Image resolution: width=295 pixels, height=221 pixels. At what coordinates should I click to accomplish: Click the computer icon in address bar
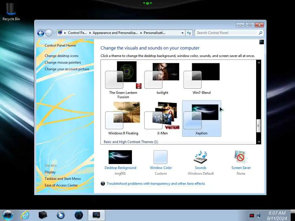click(60, 33)
